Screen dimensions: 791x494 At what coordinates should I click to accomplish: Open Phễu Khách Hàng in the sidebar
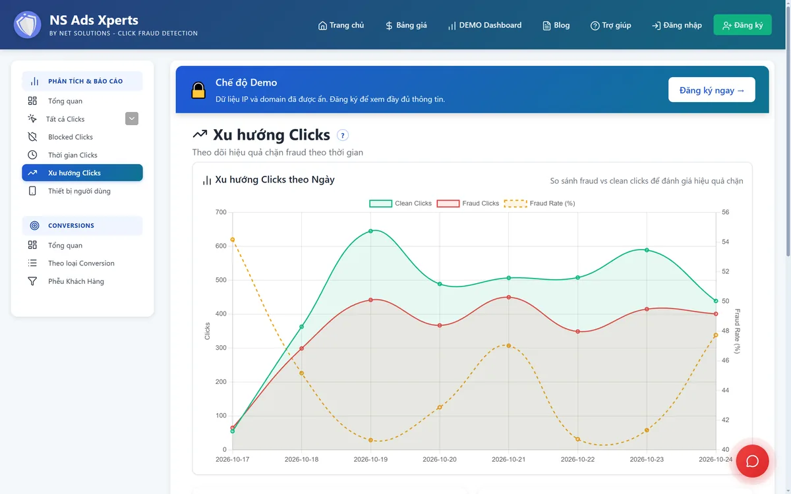click(x=82, y=281)
